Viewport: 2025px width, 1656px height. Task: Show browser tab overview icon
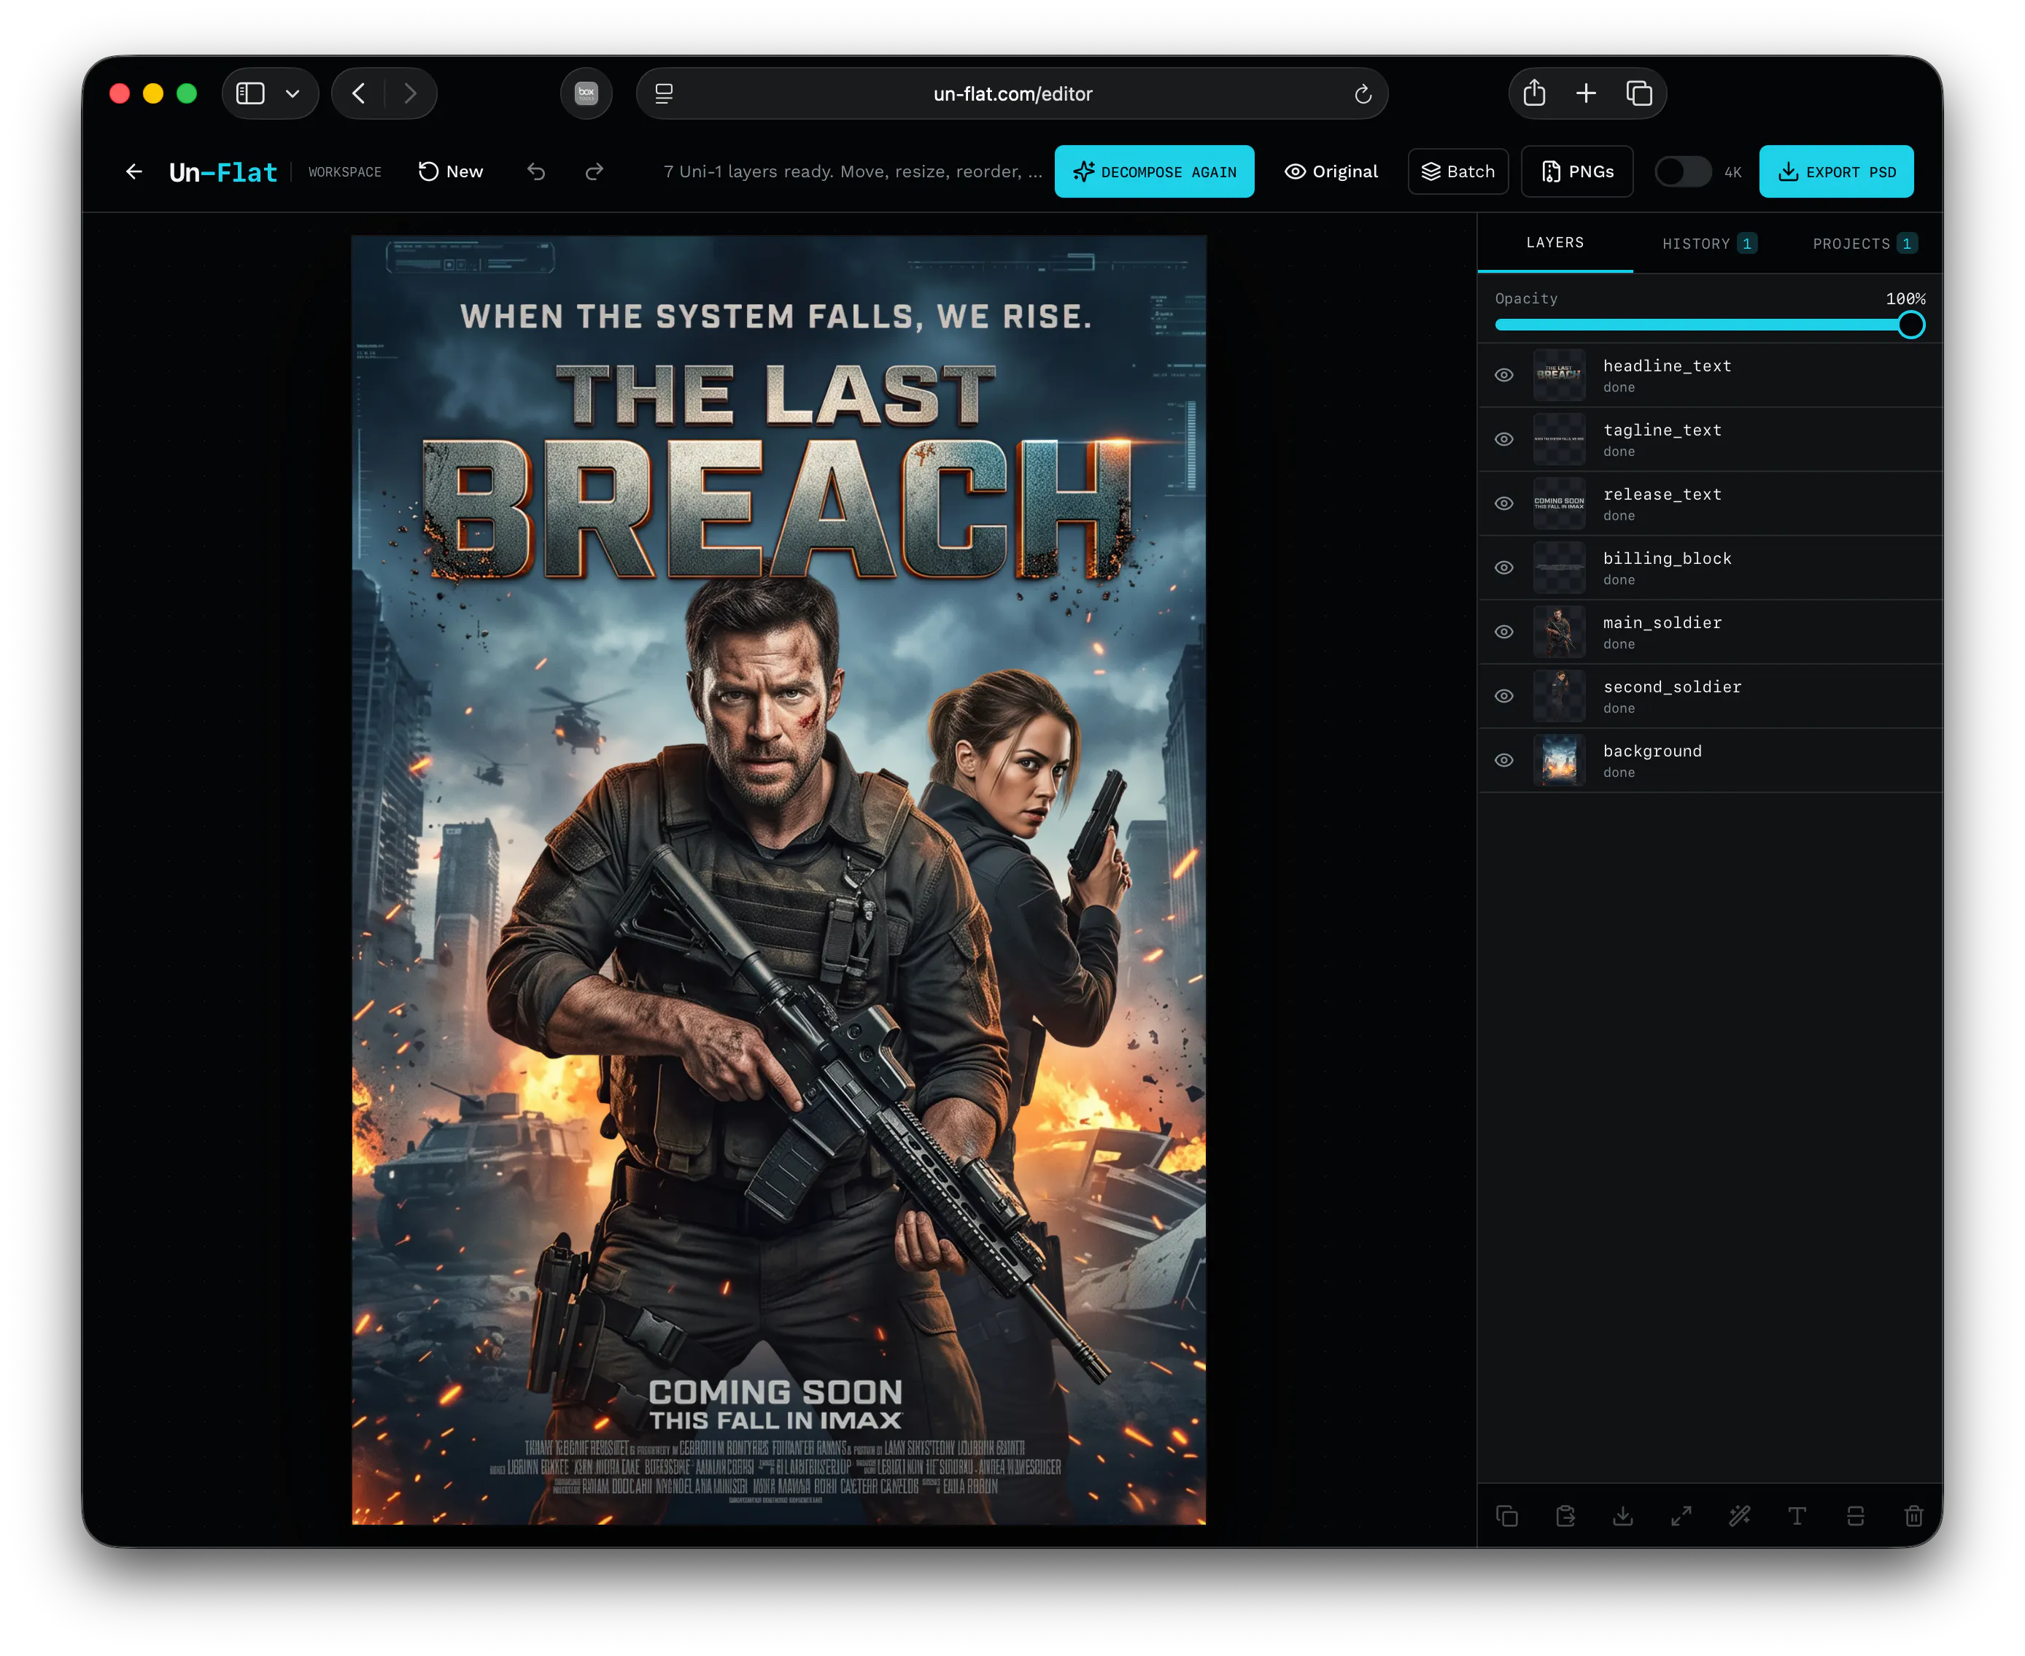pyautogui.click(x=1638, y=93)
